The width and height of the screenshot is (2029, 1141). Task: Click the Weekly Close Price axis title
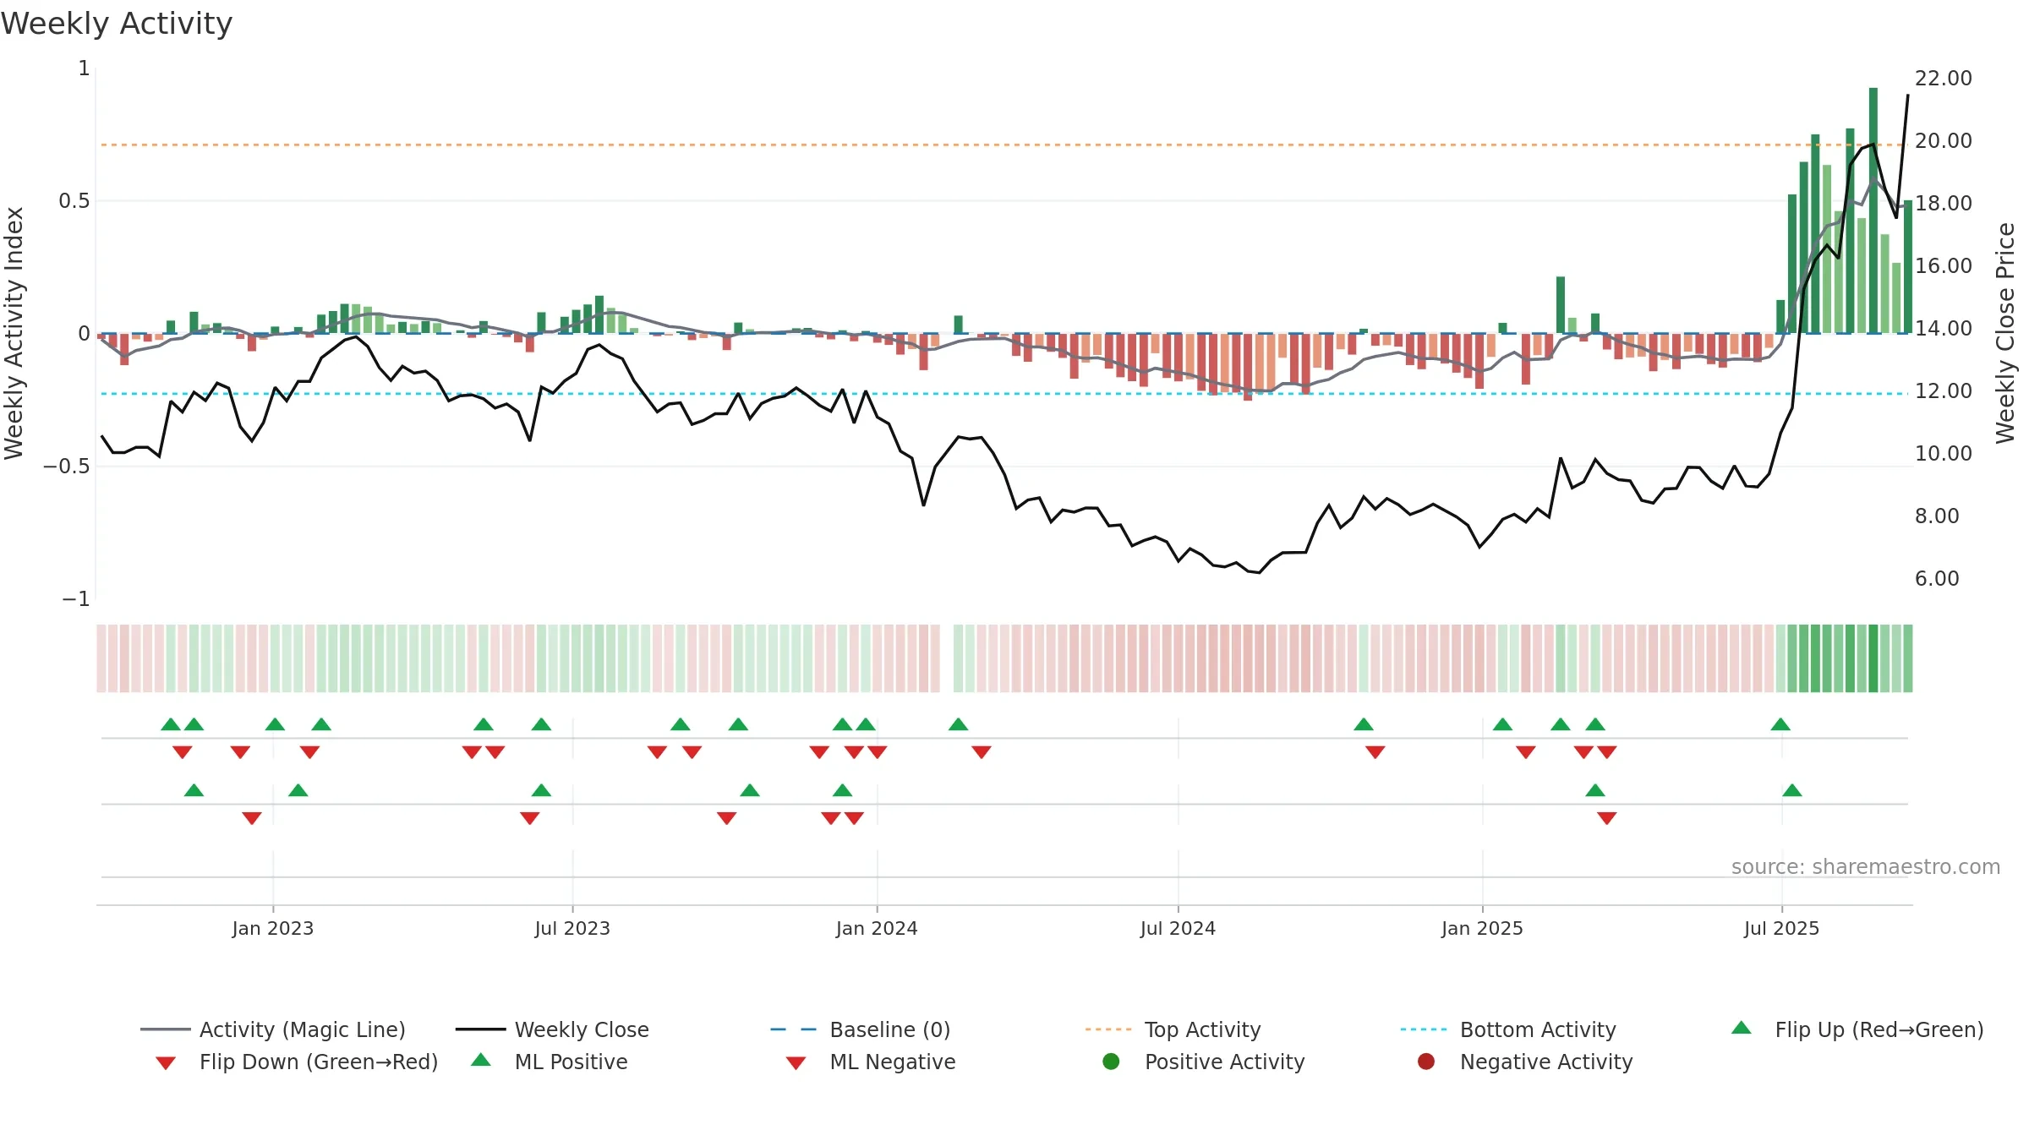click(x=2005, y=333)
